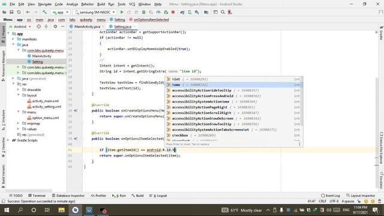Viewport: 384px width, 216px height.
Task: Click the ENG language indicator in tray
Action: [x=346, y=210]
